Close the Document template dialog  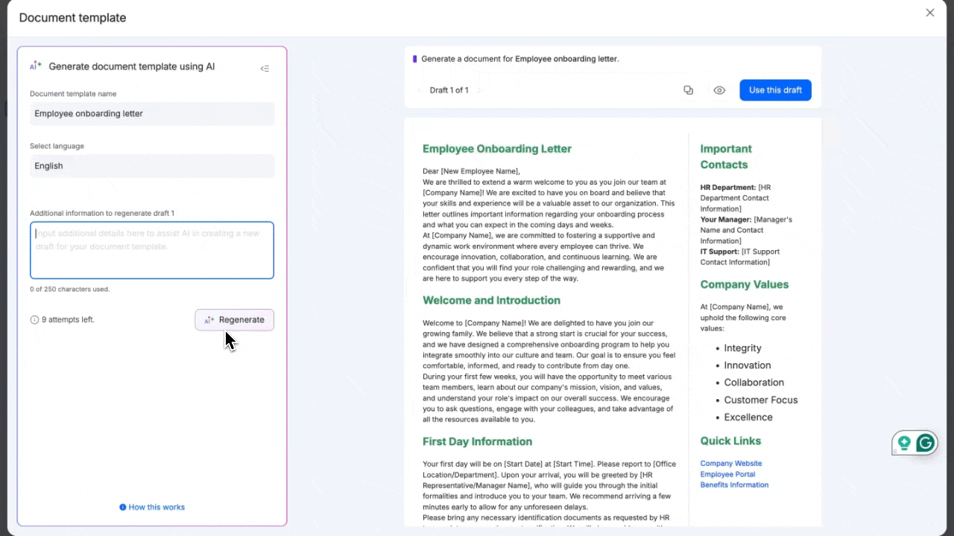tap(929, 13)
